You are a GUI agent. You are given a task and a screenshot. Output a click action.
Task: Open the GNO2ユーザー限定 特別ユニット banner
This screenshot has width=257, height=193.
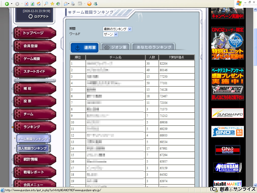(x=227, y=43)
